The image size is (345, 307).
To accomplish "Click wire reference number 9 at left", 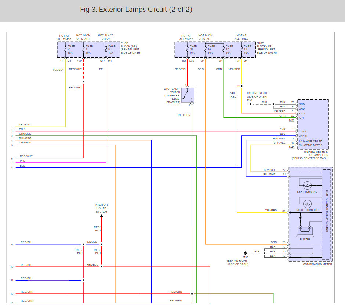I will click(12, 245).
